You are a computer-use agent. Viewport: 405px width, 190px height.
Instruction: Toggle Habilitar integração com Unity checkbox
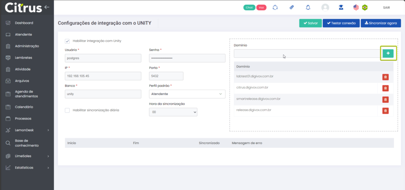[x=67, y=41]
